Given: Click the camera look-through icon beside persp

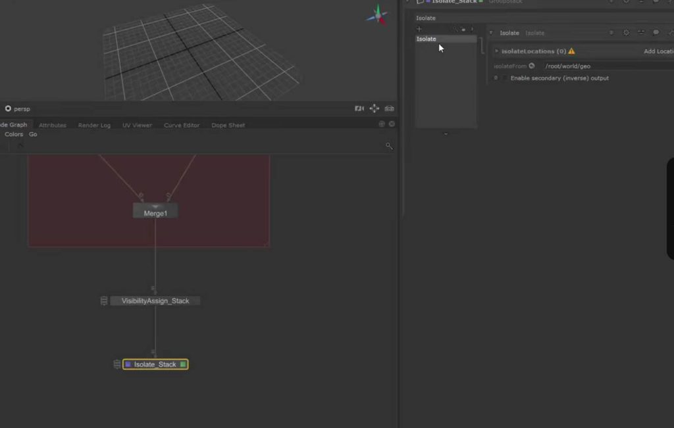Looking at the screenshot, I should coord(359,108).
